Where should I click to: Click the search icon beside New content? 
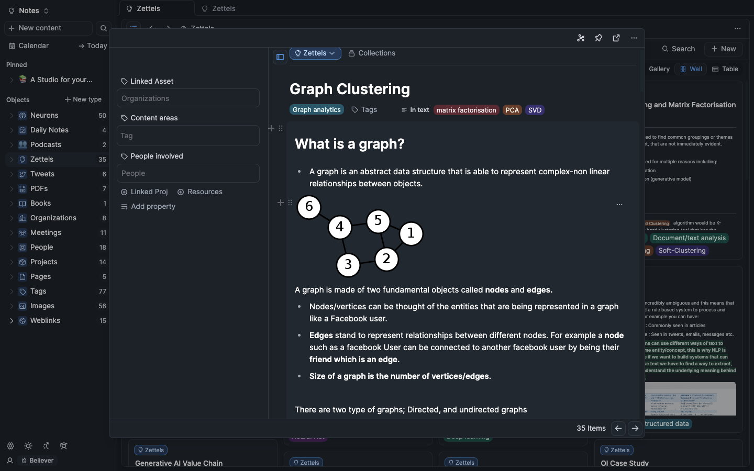pyautogui.click(x=104, y=28)
